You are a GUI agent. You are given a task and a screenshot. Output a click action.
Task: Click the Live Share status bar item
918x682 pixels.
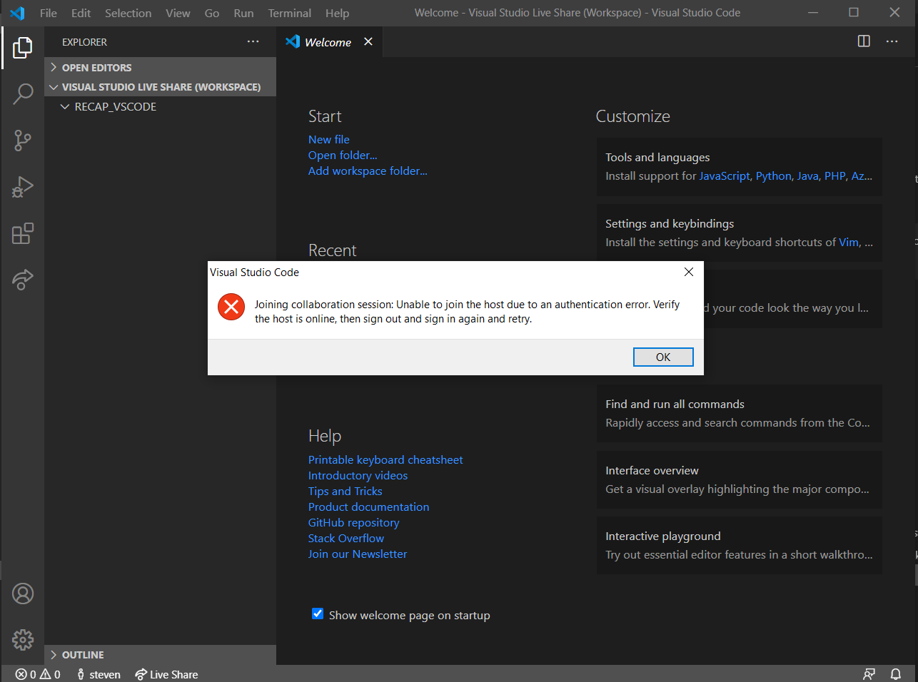point(166,674)
